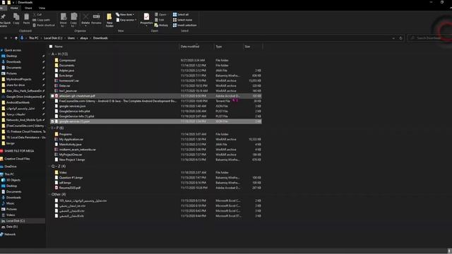Click the Edit command in ribbon

coord(160,20)
